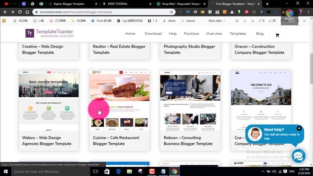This screenshot has width=313, height=176.
Task: Bookmark this page with the star icon
Action: [x=172, y=12]
